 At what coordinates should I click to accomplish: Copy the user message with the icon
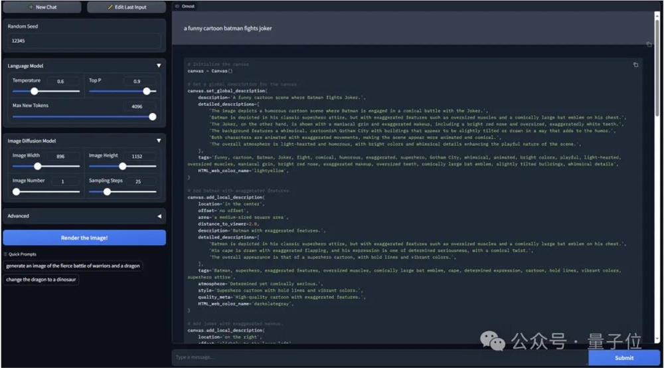[649, 45]
